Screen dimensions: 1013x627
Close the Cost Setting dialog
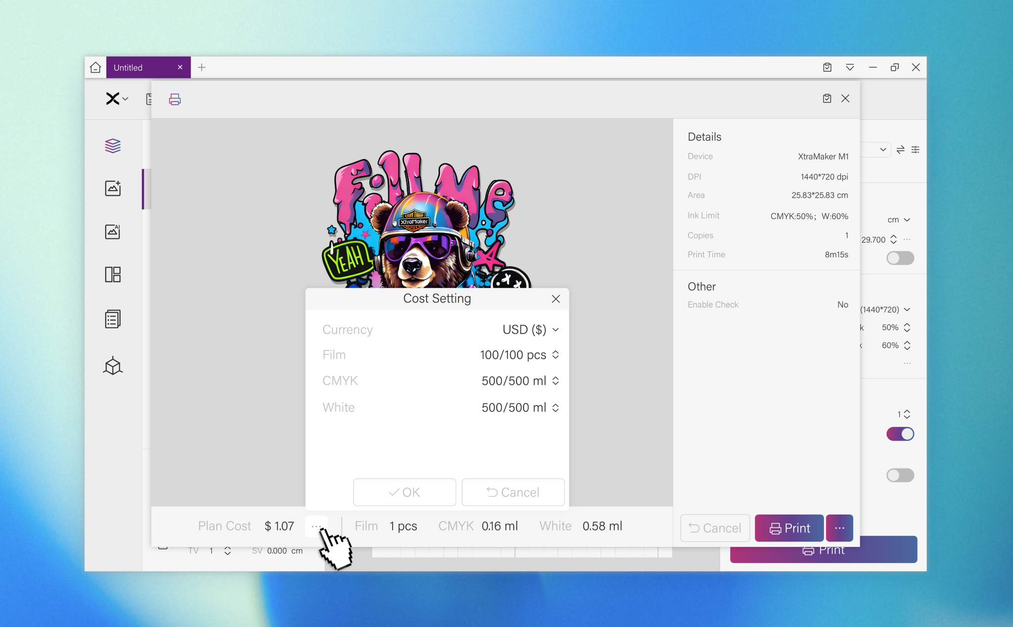point(556,299)
